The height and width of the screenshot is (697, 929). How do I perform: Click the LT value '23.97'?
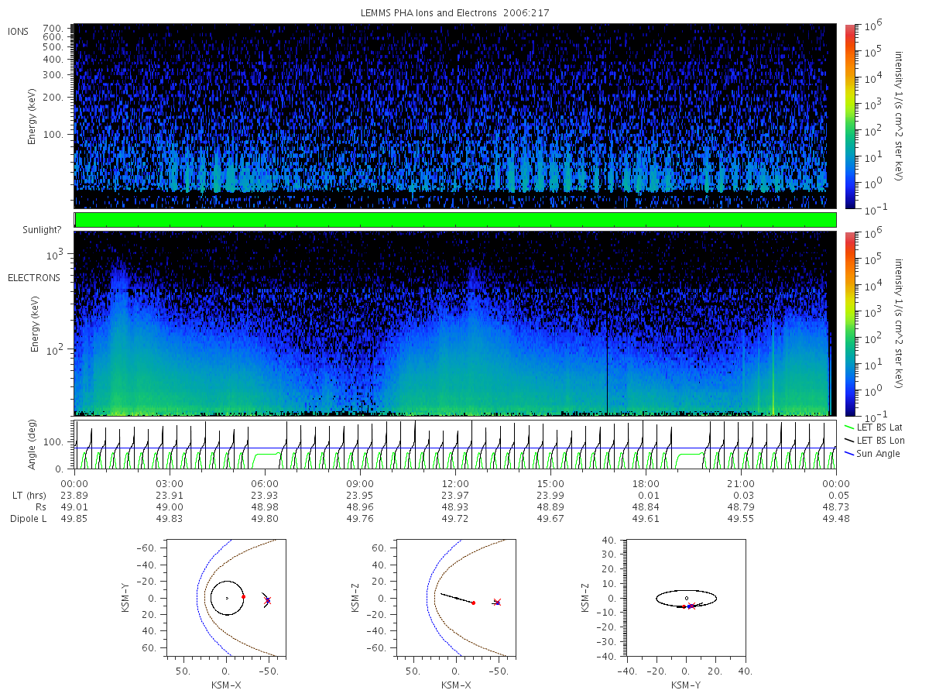click(x=455, y=496)
